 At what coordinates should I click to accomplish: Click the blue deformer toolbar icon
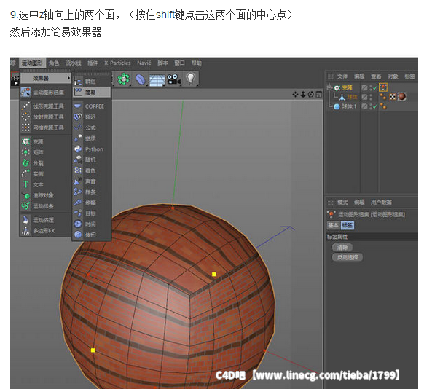tap(140, 79)
